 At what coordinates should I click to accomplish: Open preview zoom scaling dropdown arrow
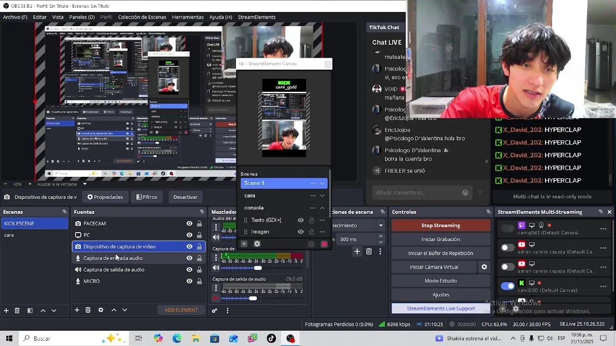tap(85, 184)
